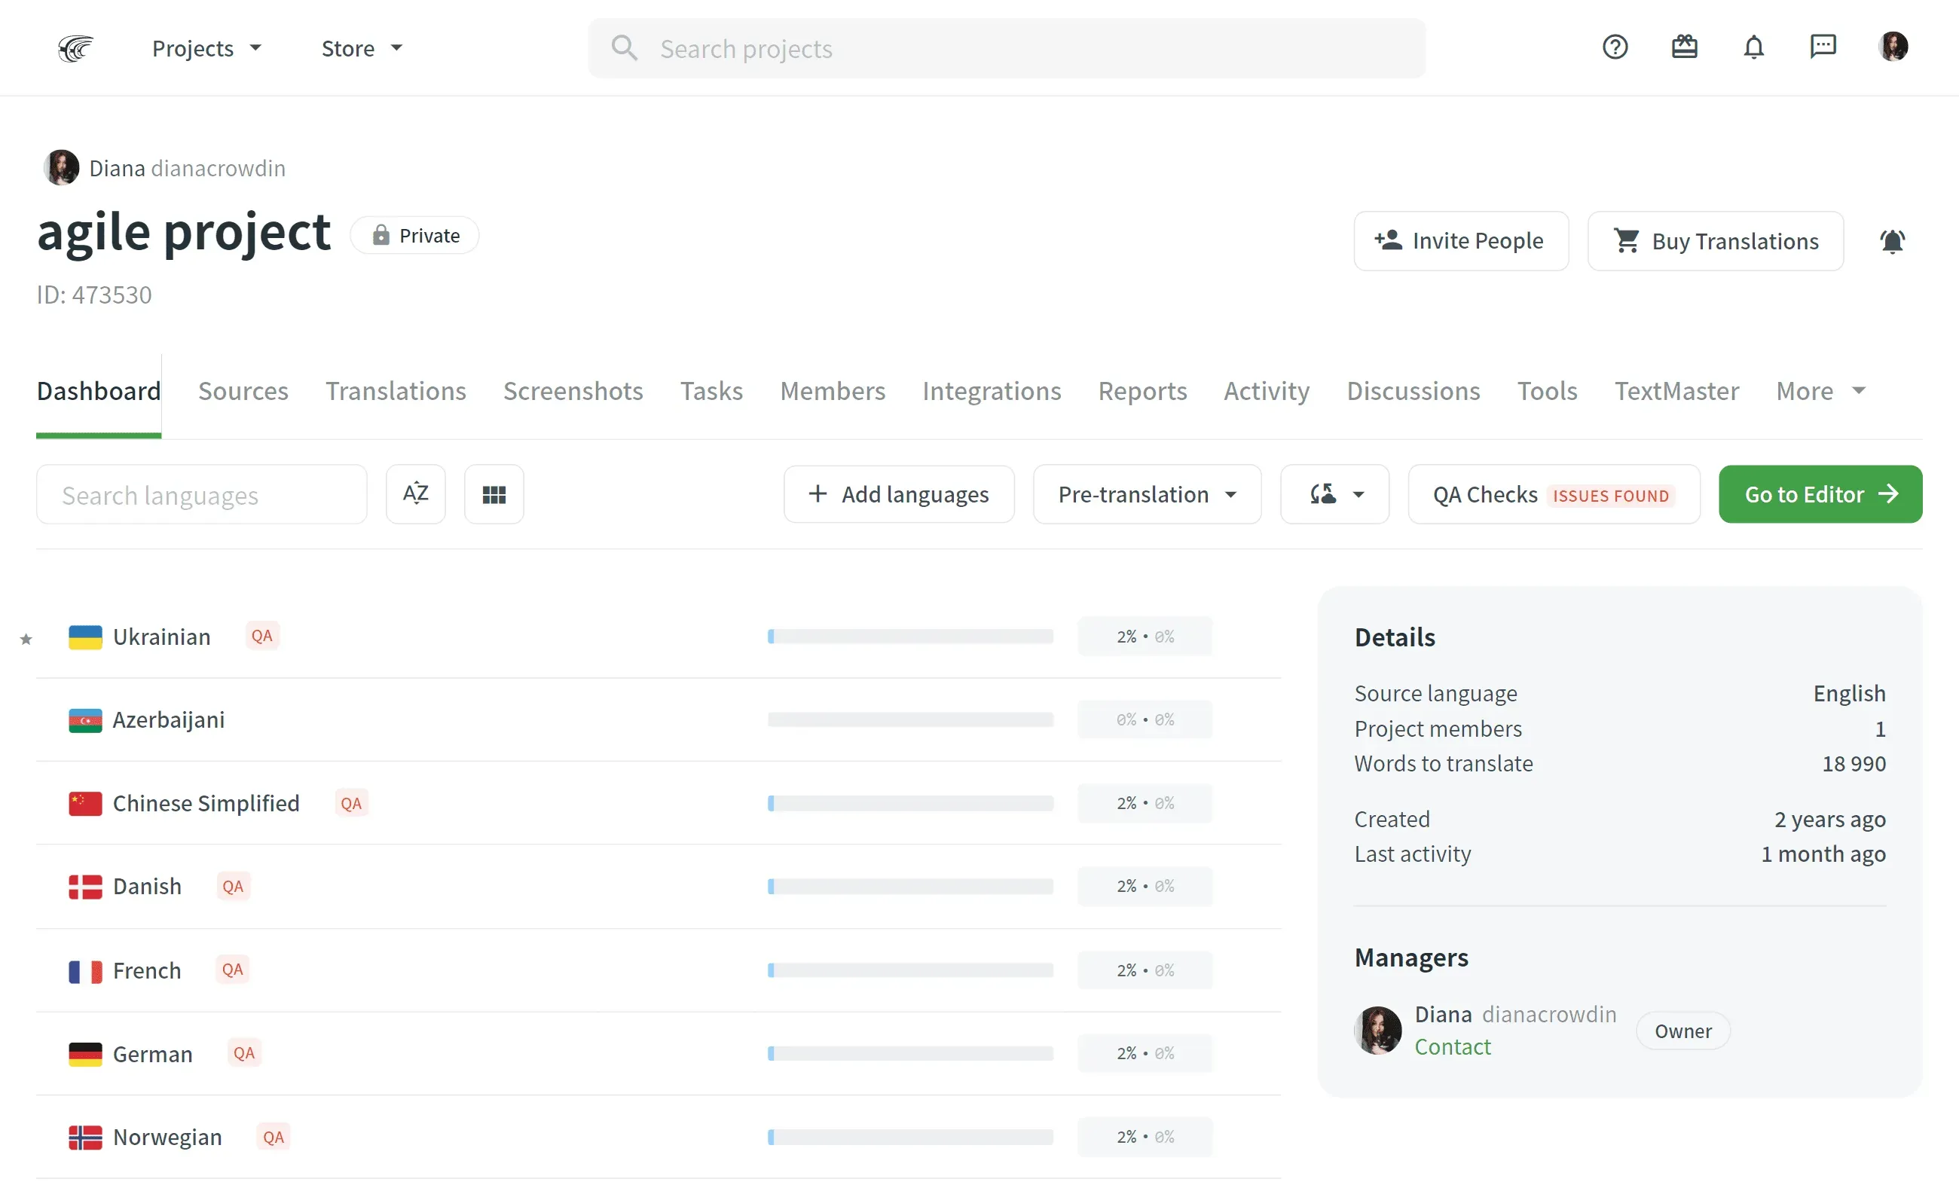Open notifications bell in header

tap(1753, 47)
